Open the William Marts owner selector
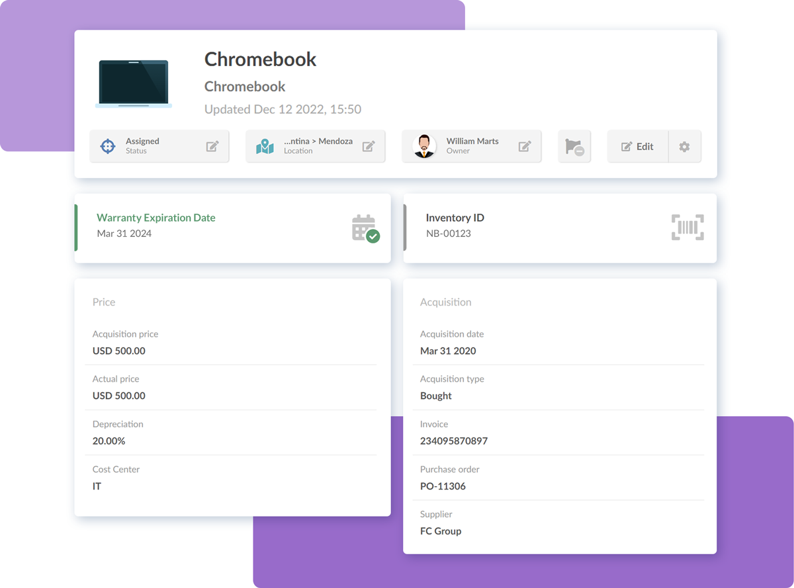The width and height of the screenshot is (794, 588). [x=471, y=146]
